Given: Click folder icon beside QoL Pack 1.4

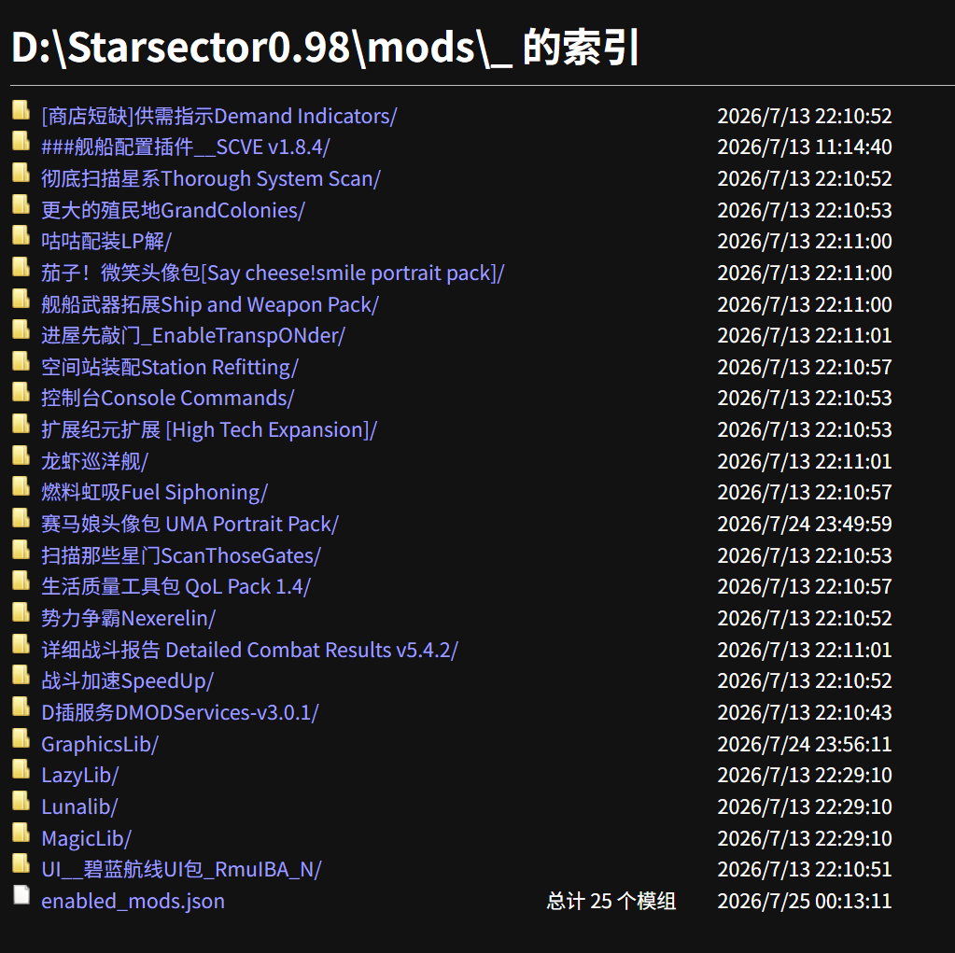Looking at the screenshot, I should (21, 582).
